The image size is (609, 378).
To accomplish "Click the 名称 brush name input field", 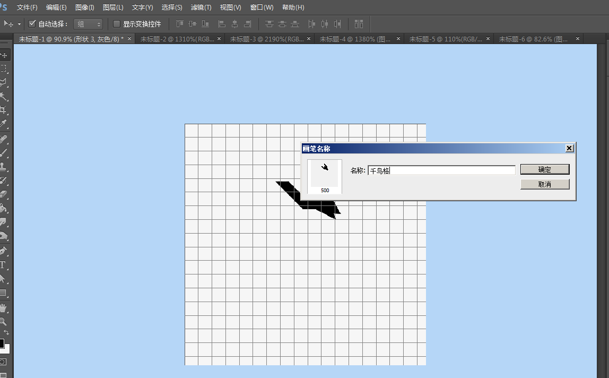I will click(441, 170).
